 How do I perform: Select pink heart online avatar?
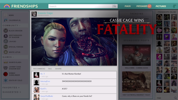point(159,30)
